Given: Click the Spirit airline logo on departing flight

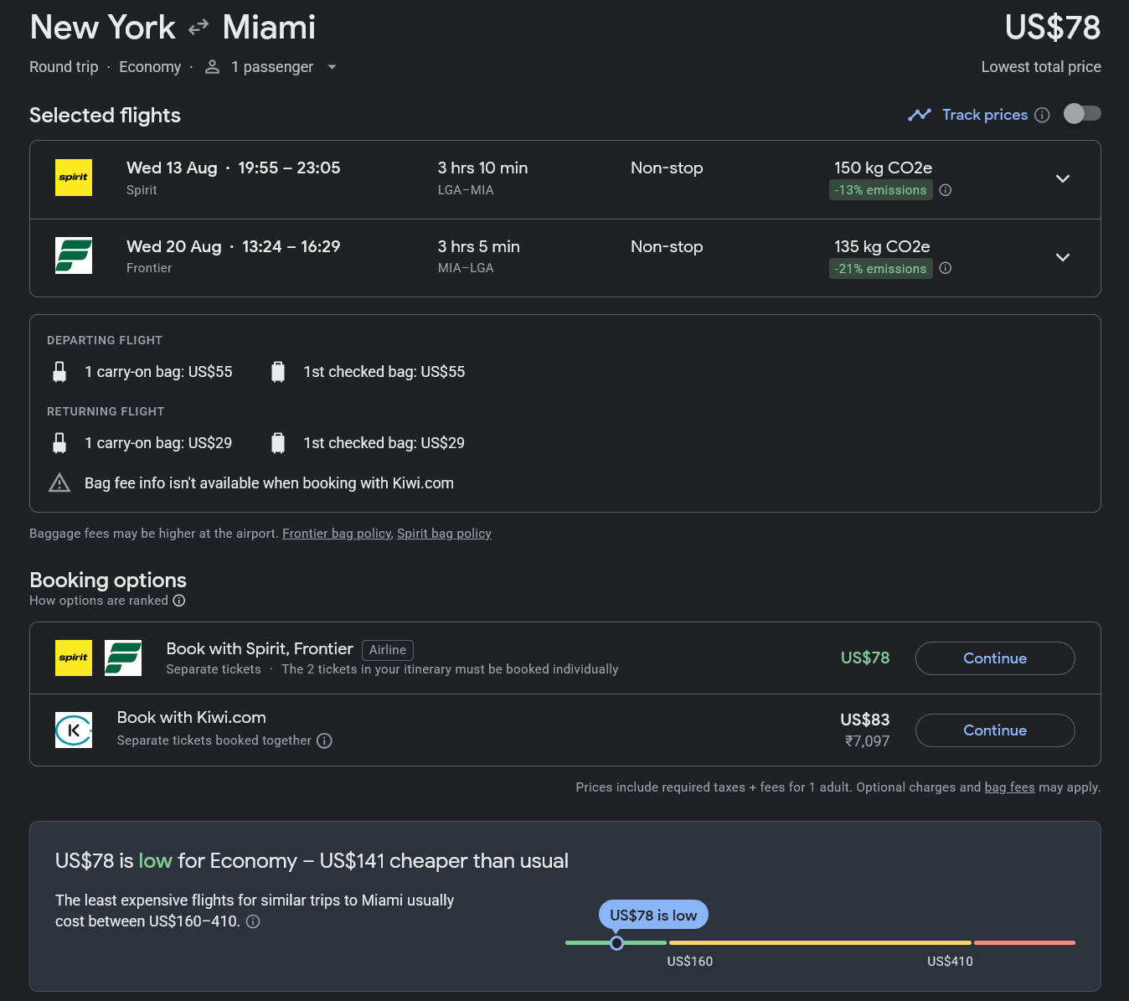Looking at the screenshot, I should (74, 178).
